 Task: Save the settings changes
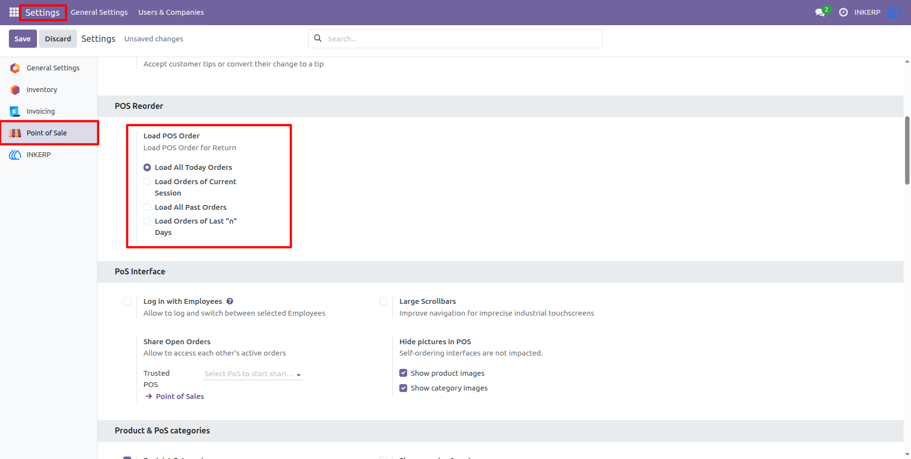pos(23,38)
